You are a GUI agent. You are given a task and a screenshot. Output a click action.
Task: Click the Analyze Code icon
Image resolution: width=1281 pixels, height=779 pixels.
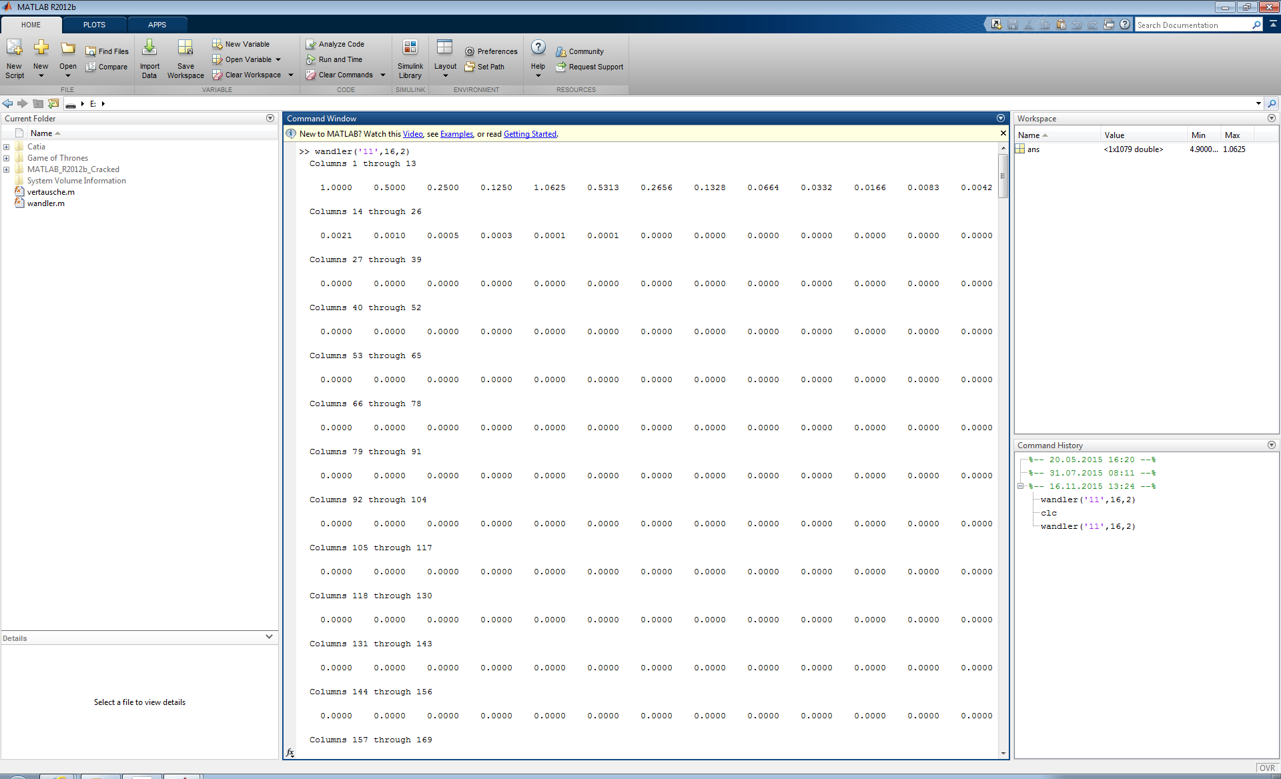[311, 44]
